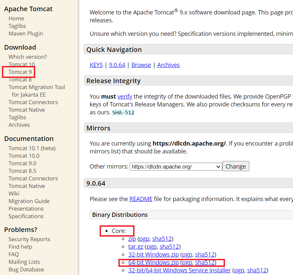Click the Find help link
Screen dimensions: 293x275
pyautogui.click(x=20, y=247)
